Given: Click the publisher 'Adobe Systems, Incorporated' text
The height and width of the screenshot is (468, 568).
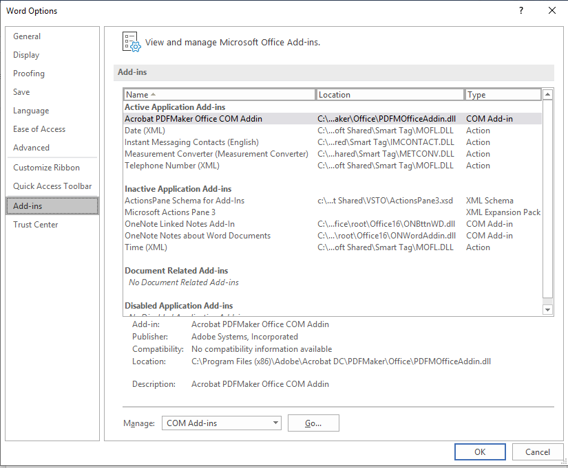Looking at the screenshot, I should click(x=244, y=337).
